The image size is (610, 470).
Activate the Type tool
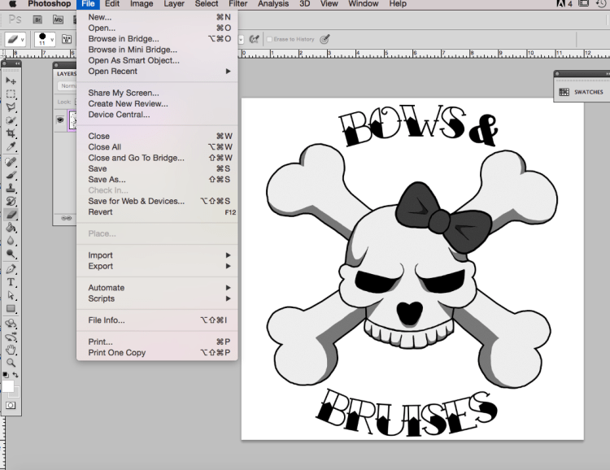coord(11,282)
